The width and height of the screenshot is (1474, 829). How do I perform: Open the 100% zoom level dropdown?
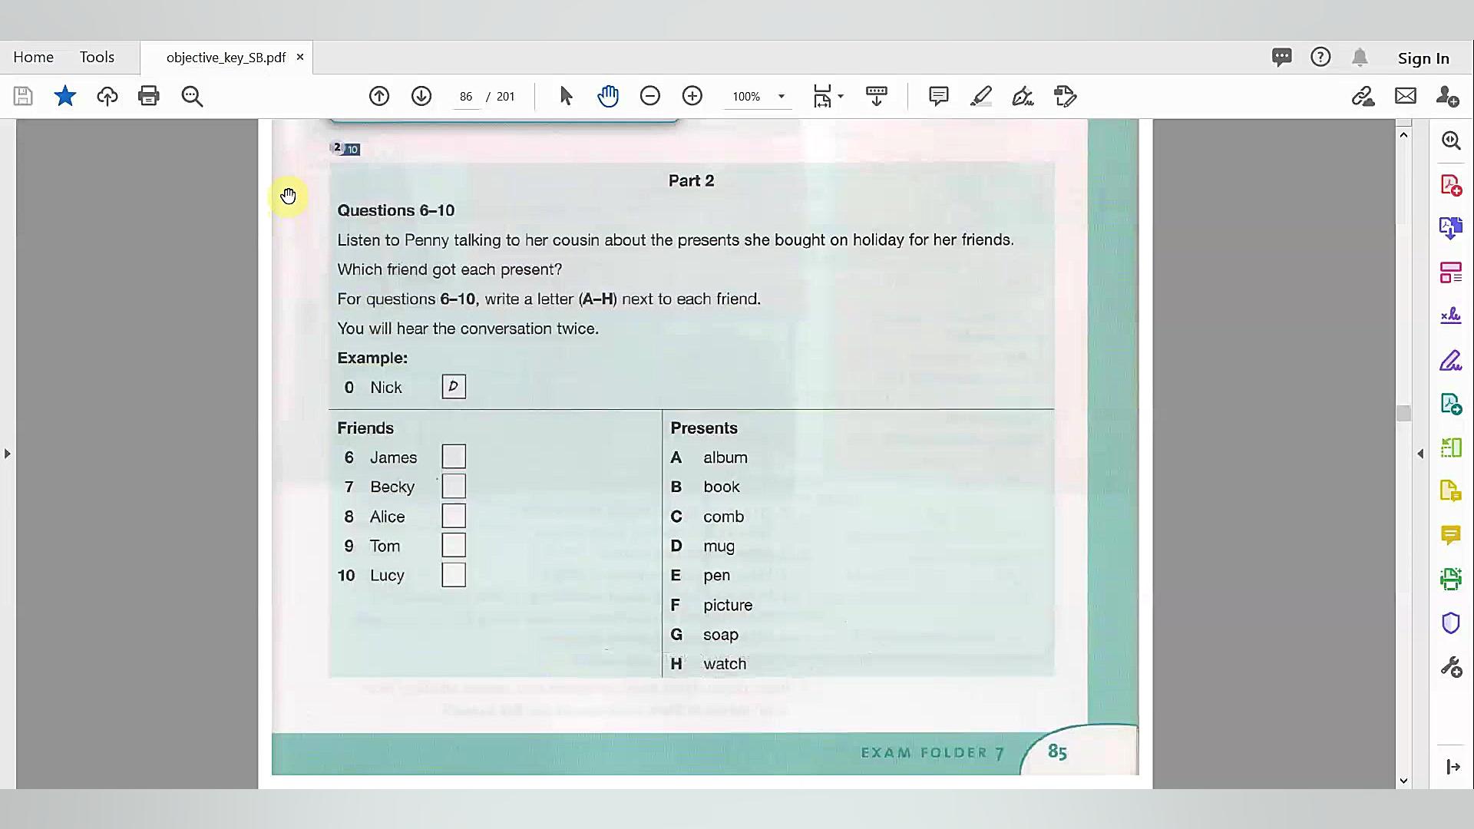click(x=782, y=97)
